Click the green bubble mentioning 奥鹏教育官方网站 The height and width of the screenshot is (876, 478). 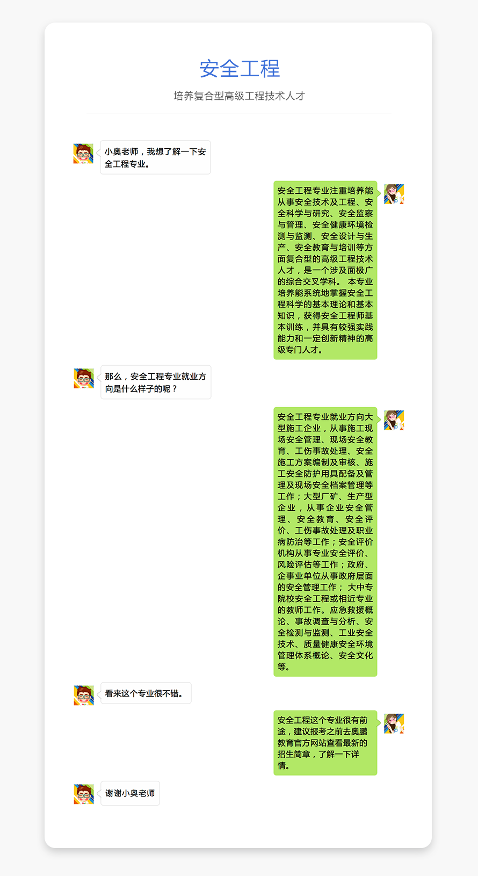325,743
